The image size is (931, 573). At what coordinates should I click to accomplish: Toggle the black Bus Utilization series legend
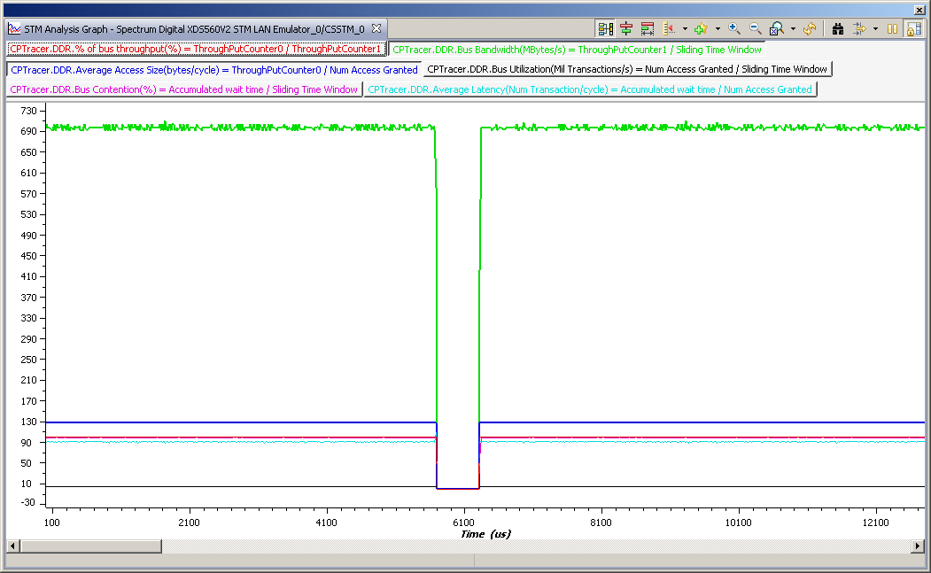click(x=627, y=69)
